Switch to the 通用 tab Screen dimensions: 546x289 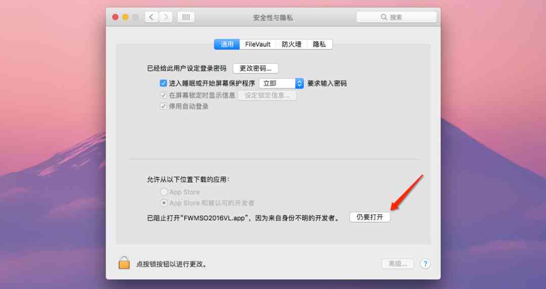point(226,44)
